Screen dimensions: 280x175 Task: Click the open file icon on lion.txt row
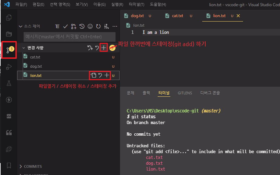coord(94,75)
